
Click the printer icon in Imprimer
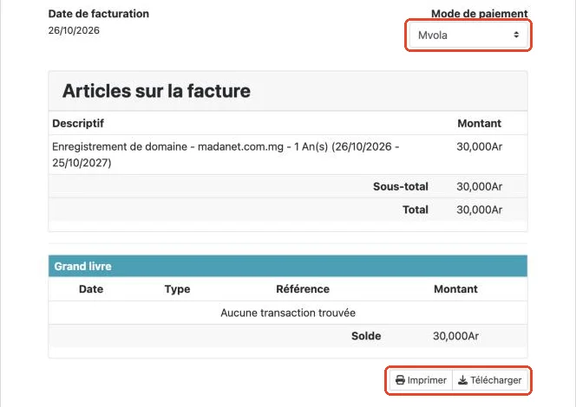tap(400, 380)
